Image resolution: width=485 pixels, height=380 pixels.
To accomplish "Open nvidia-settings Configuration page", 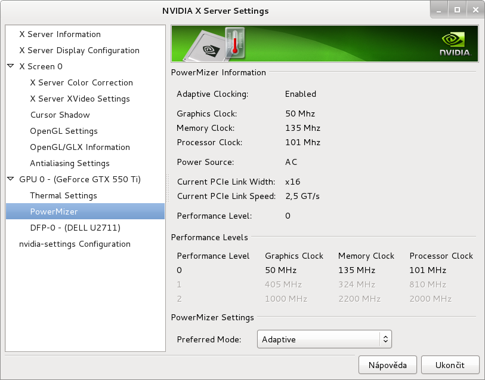I will click(x=75, y=244).
